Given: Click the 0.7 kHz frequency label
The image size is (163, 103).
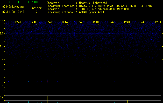Looking at the screenshot, I should coord(2,85).
